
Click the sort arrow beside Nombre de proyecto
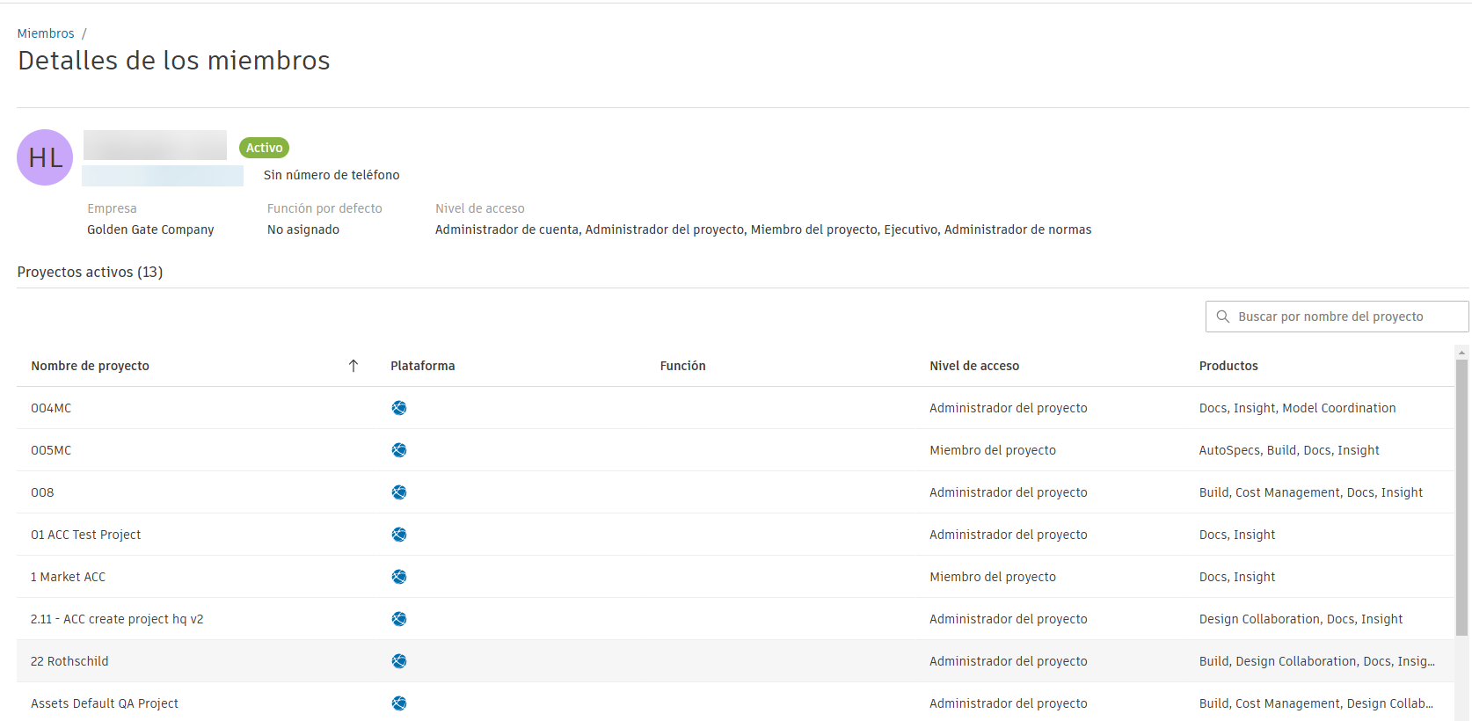pos(353,366)
